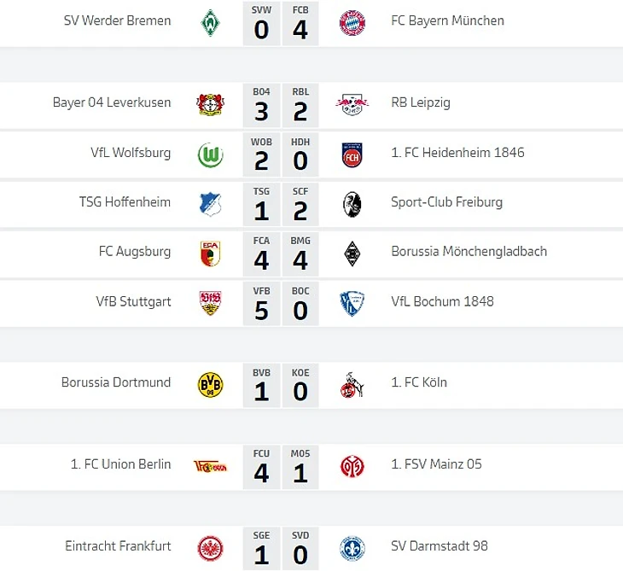Select the VfB Stuttgart crest

click(x=210, y=304)
